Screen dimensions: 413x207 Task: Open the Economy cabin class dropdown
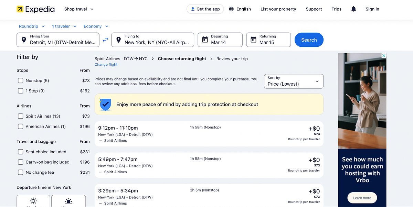tap(96, 26)
